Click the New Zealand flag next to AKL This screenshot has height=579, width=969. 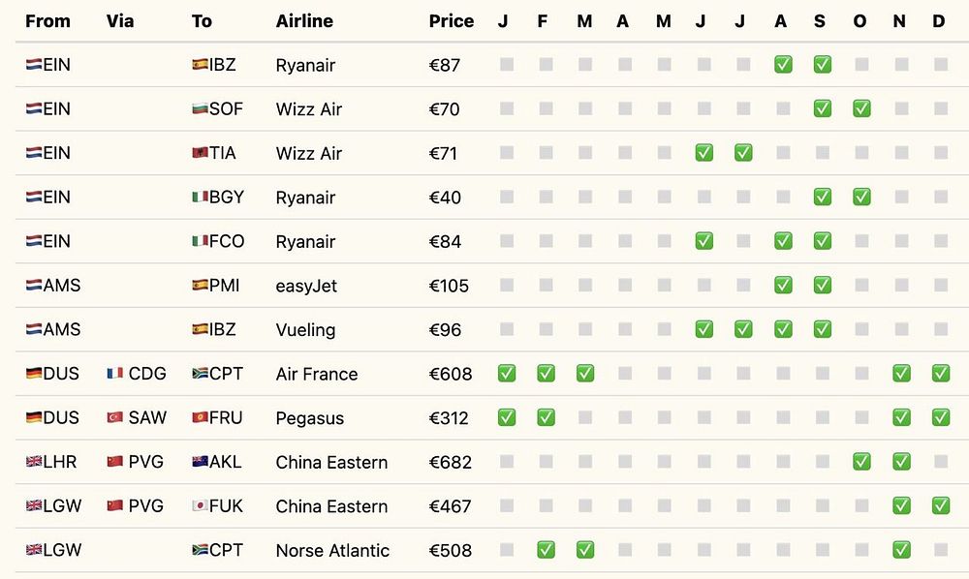(x=201, y=462)
